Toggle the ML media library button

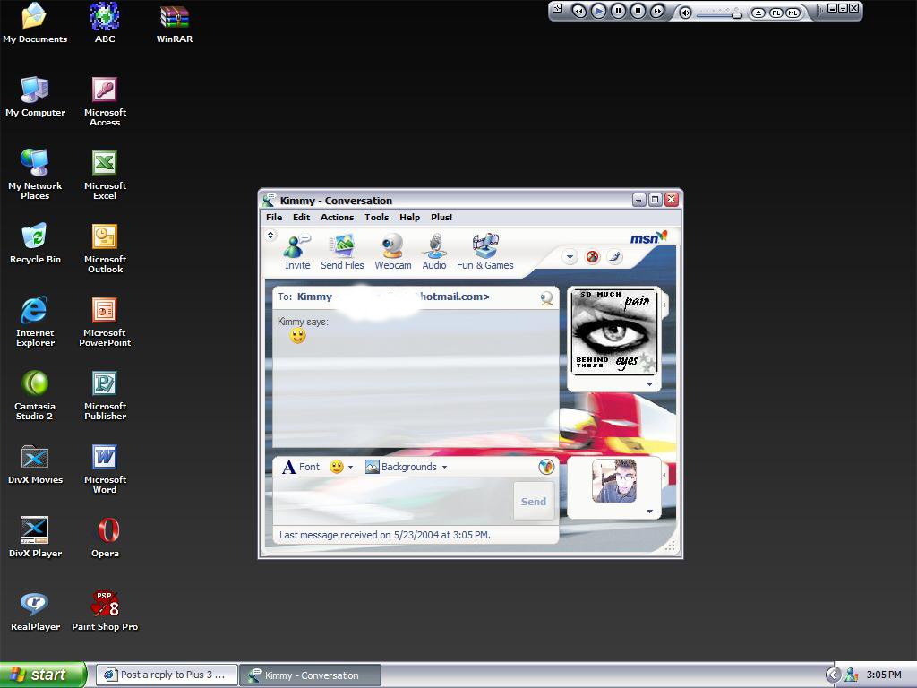[793, 13]
